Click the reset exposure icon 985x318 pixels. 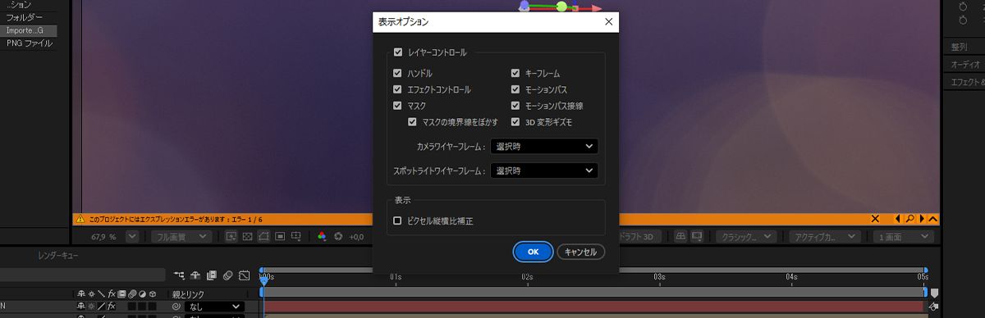click(338, 237)
